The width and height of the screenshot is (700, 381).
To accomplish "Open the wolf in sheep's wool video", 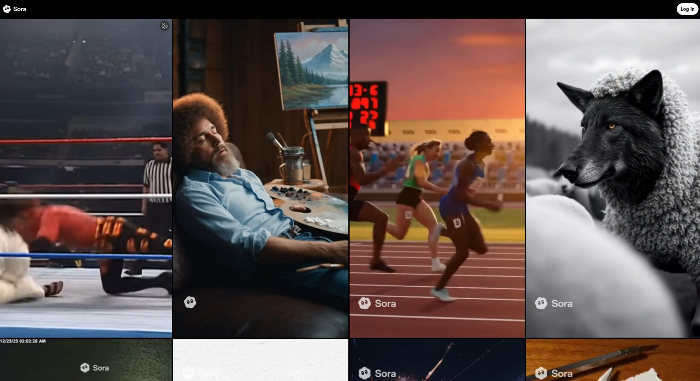I will tap(612, 178).
